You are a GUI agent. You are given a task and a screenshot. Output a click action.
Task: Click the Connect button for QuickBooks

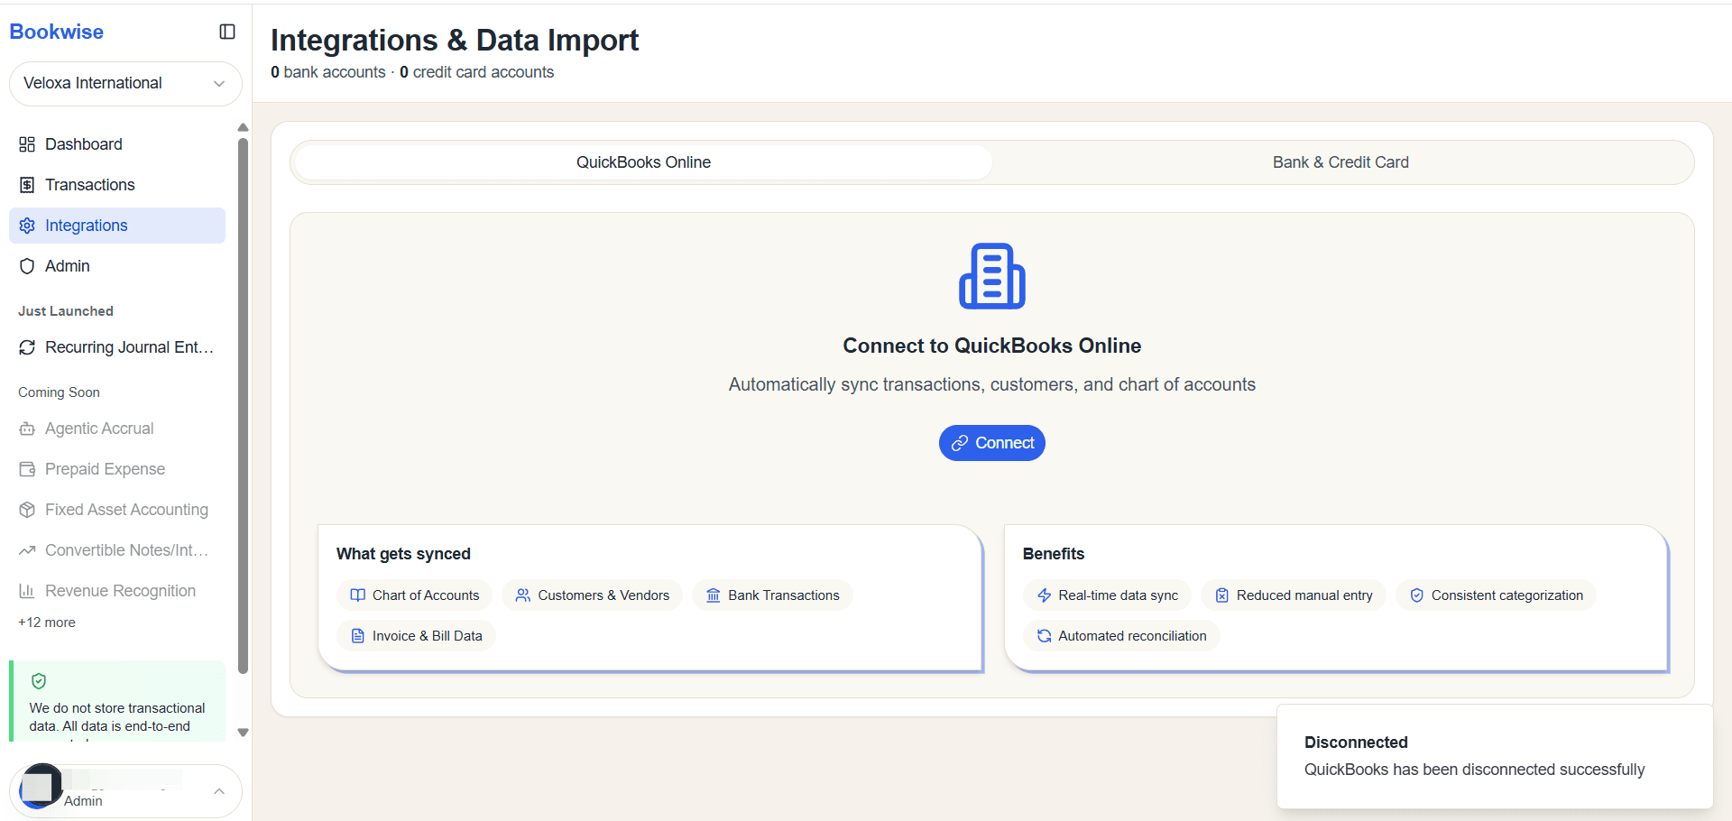coord(992,443)
